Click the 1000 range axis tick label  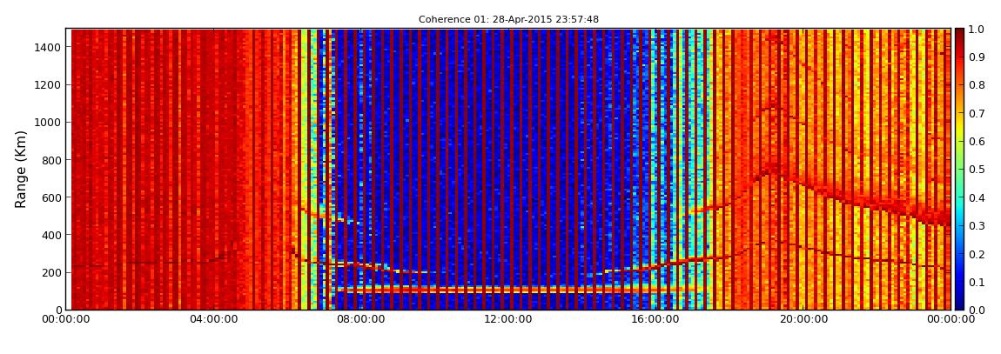point(49,123)
